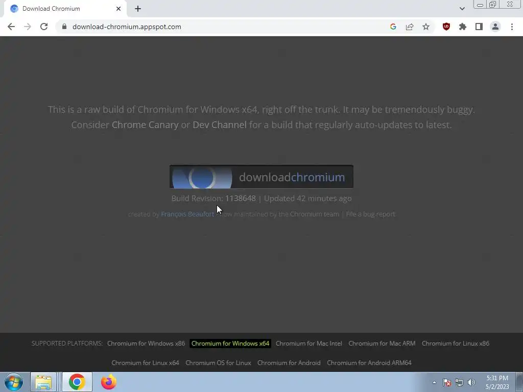
Task: Select Chromium for Linux x86
Action: coord(455,344)
